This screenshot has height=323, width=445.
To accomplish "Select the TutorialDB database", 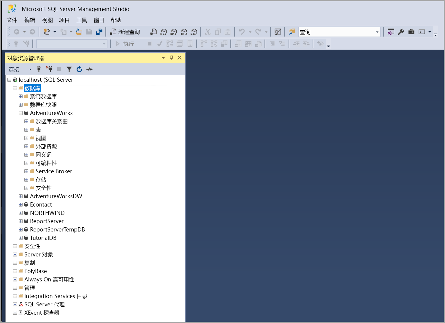I will [x=43, y=238].
